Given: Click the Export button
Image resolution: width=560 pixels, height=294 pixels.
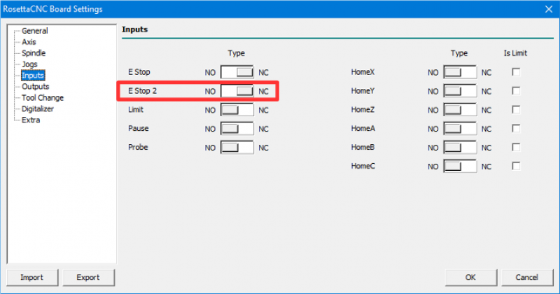Looking at the screenshot, I should pyautogui.click(x=88, y=277).
